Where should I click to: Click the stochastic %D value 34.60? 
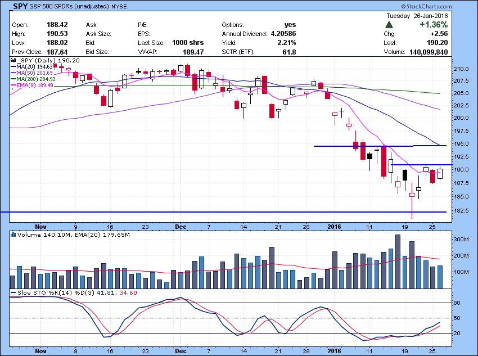(x=128, y=293)
